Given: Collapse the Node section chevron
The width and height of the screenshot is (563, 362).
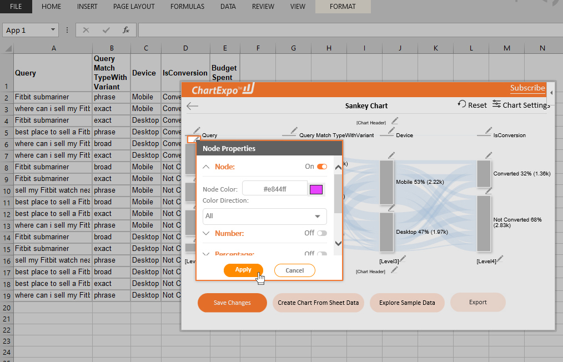Looking at the screenshot, I should (206, 167).
